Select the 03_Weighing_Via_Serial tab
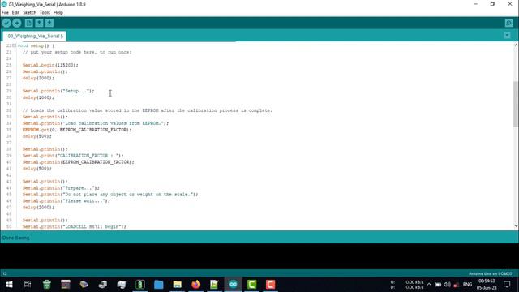The image size is (519, 292). click(x=35, y=36)
